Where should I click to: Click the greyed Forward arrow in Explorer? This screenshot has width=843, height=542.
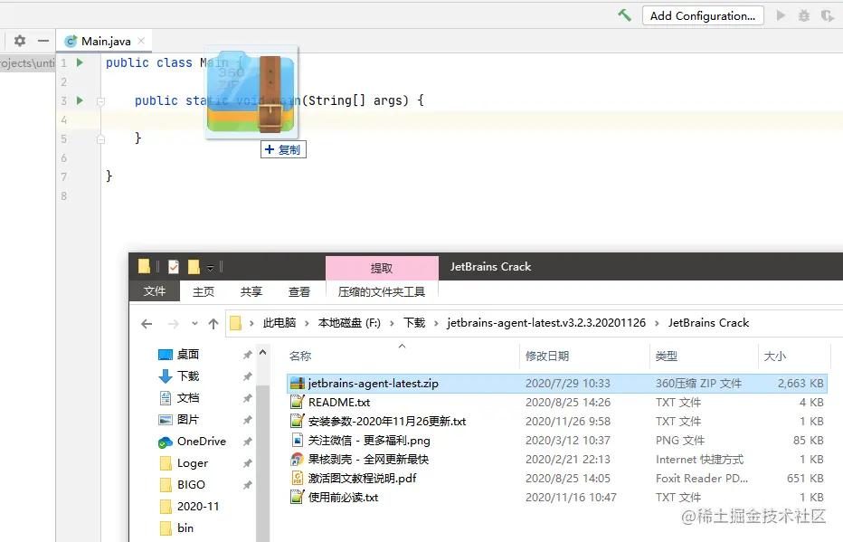(173, 324)
